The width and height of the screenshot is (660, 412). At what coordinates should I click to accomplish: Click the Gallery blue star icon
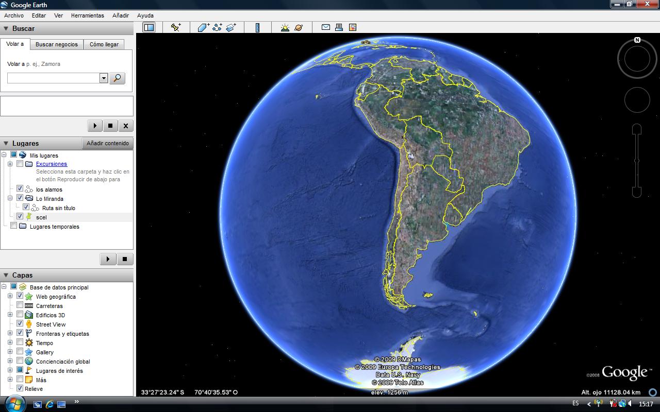pyautogui.click(x=29, y=352)
